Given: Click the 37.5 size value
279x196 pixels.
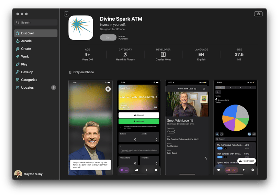Looking at the screenshot, I should (239, 54).
